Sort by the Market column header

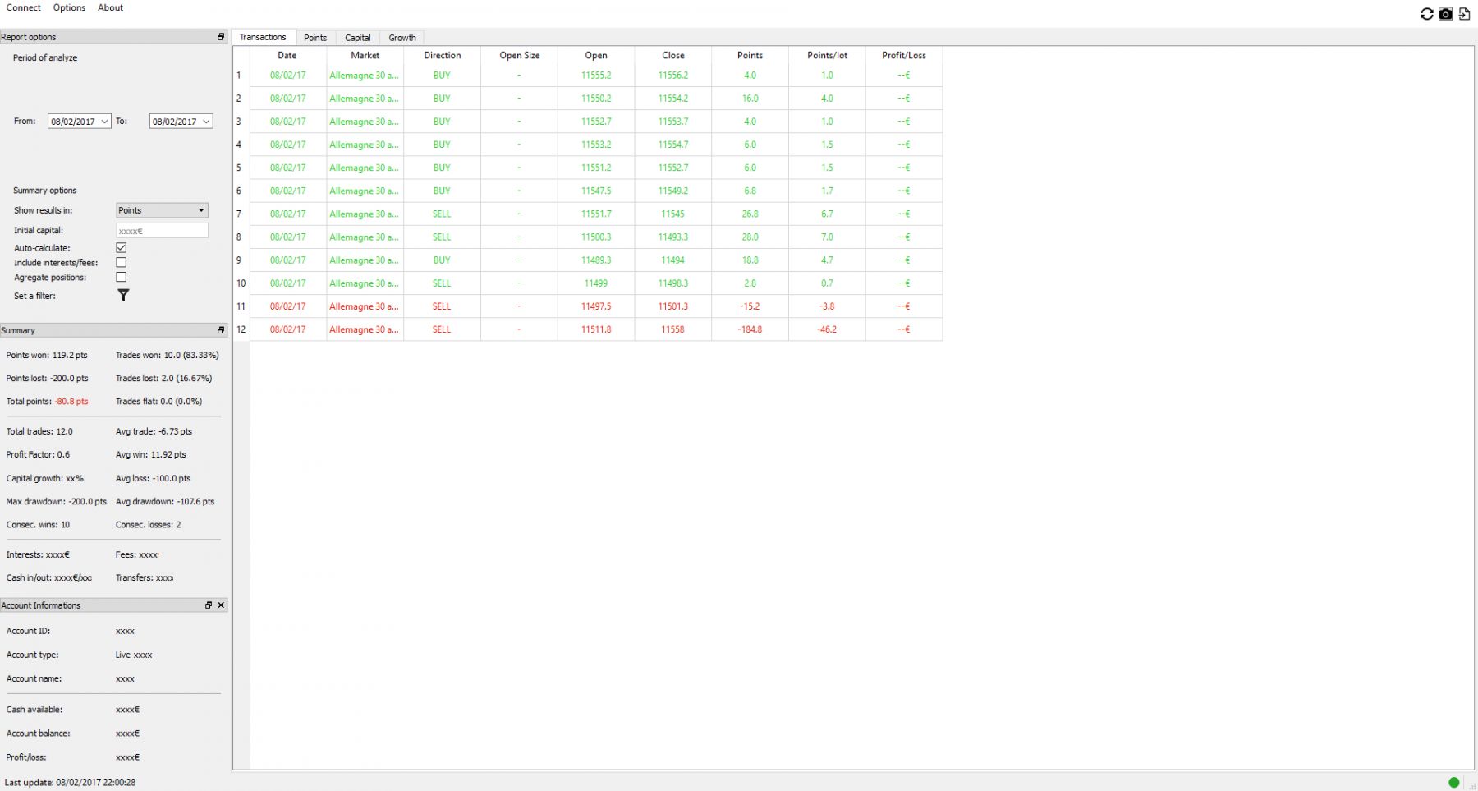365,55
